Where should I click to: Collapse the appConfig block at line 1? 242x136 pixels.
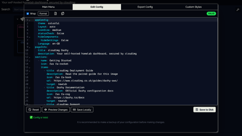(29, 20)
